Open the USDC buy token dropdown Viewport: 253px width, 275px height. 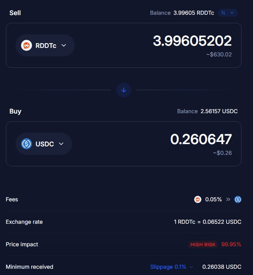pos(44,144)
